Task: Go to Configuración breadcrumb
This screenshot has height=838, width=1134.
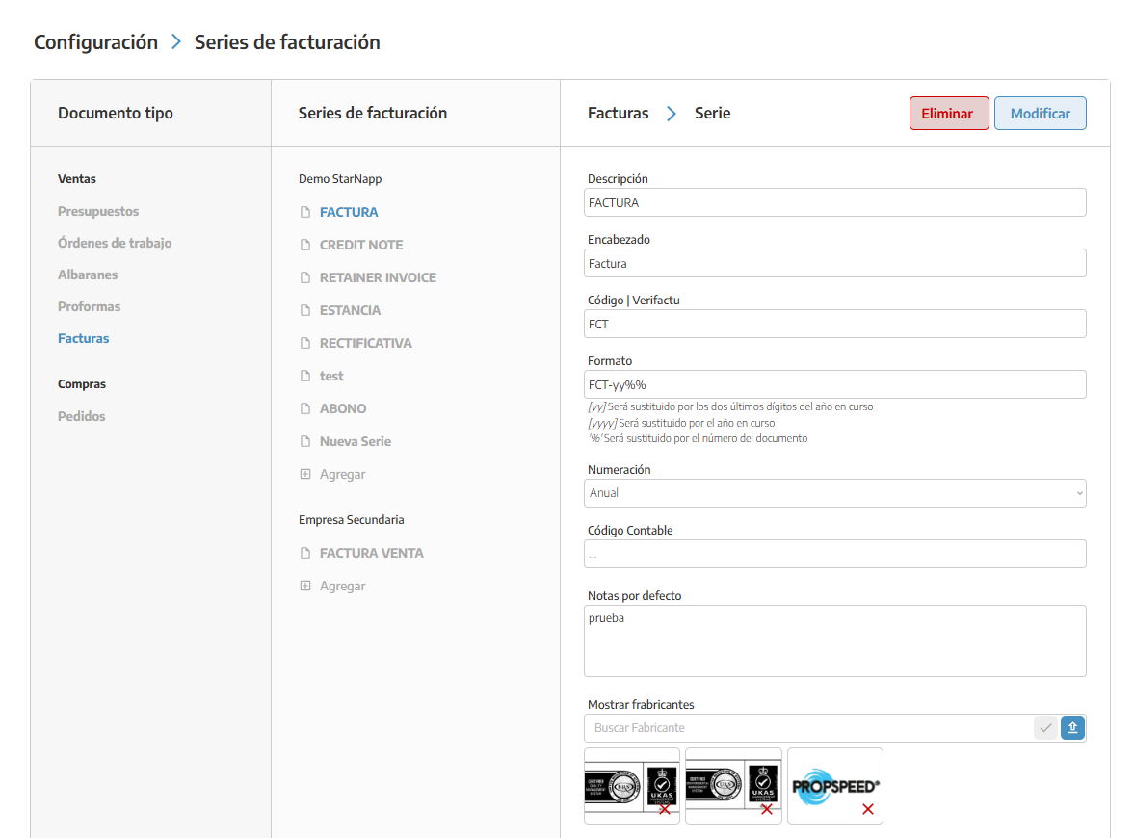Action: tap(95, 42)
